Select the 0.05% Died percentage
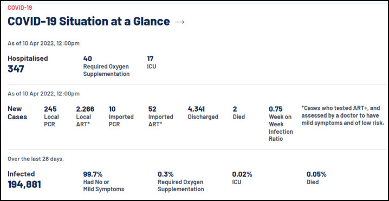The width and height of the screenshot is (389, 201). click(x=316, y=178)
